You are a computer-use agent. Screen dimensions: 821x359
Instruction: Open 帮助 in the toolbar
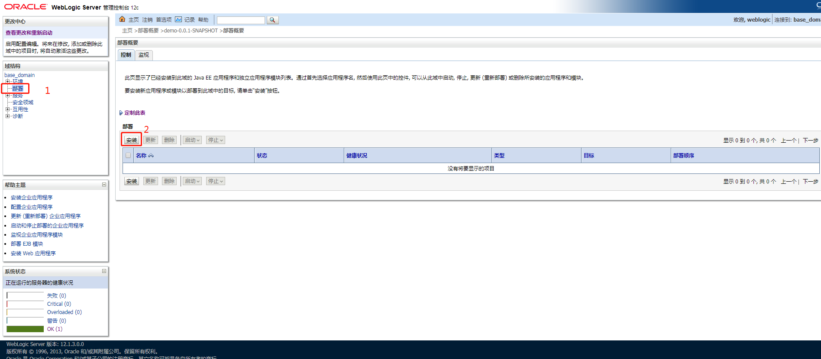click(203, 20)
